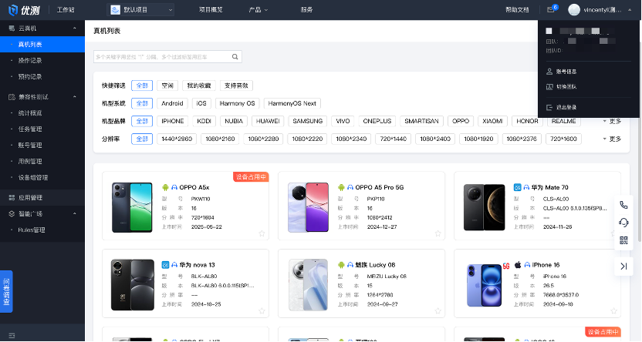Open the message notification icon in the header
Image resolution: width=642 pixels, height=342 pixels.
click(551, 10)
